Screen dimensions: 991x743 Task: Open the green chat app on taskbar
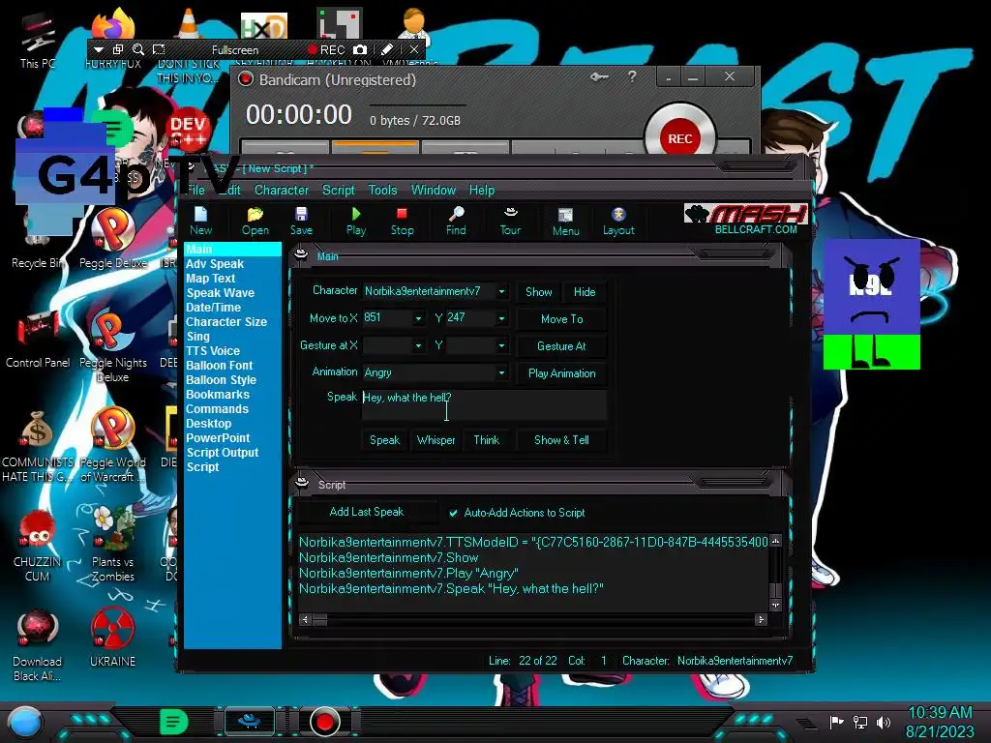click(x=174, y=721)
